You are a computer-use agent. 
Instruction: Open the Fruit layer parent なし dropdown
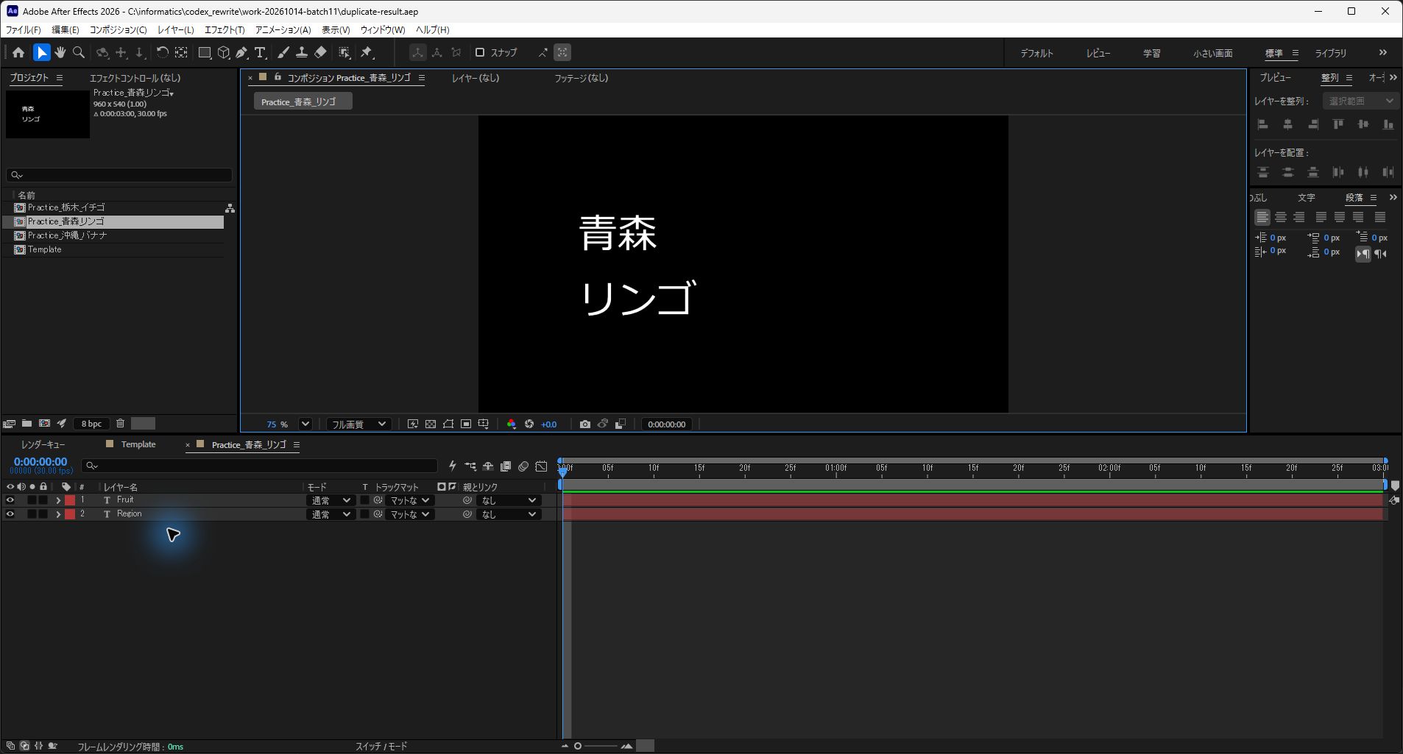509,500
